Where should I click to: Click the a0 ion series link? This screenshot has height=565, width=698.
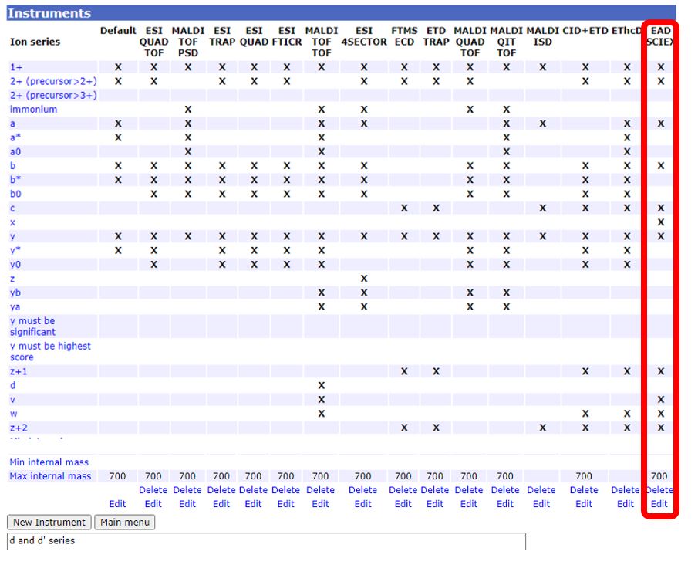pyautogui.click(x=15, y=152)
